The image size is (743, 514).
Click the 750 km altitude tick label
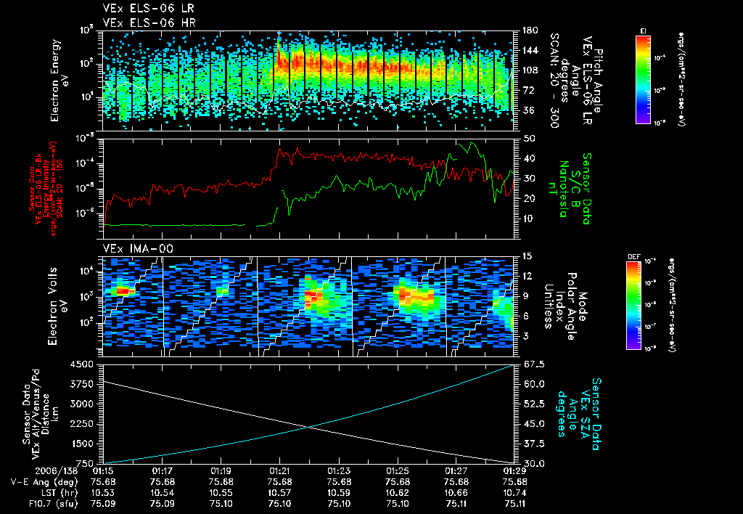coord(84,464)
